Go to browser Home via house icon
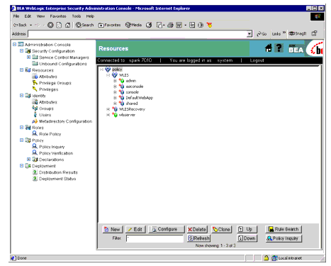The image size is (331, 266). point(67,25)
